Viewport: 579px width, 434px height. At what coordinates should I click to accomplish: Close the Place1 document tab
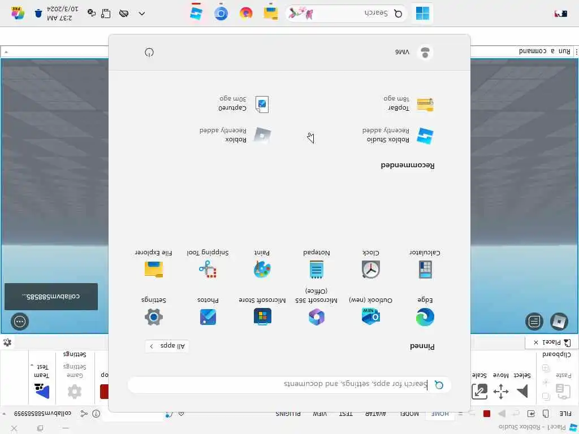(x=536, y=342)
